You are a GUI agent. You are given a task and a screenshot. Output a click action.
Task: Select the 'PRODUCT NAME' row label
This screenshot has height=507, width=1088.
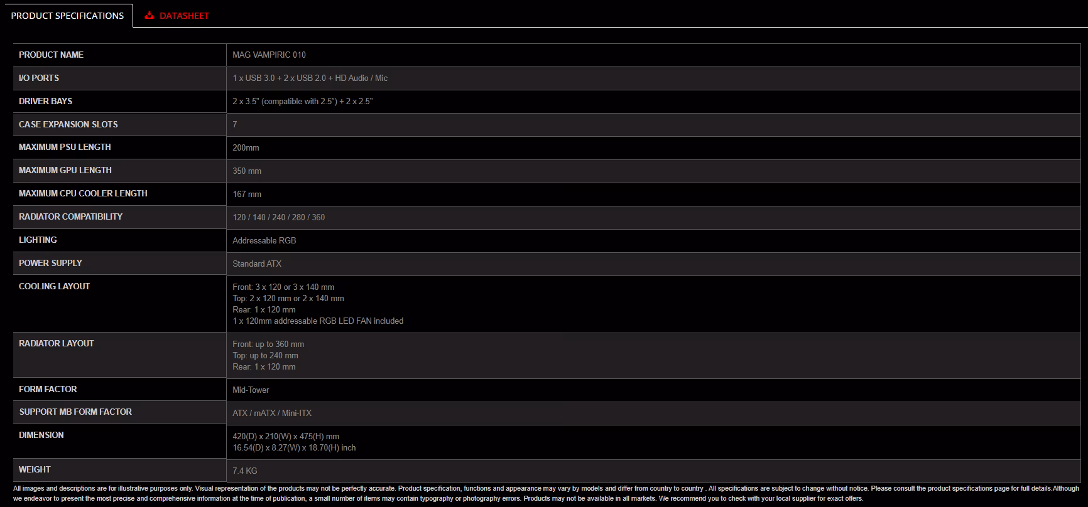pyautogui.click(x=51, y=55)
